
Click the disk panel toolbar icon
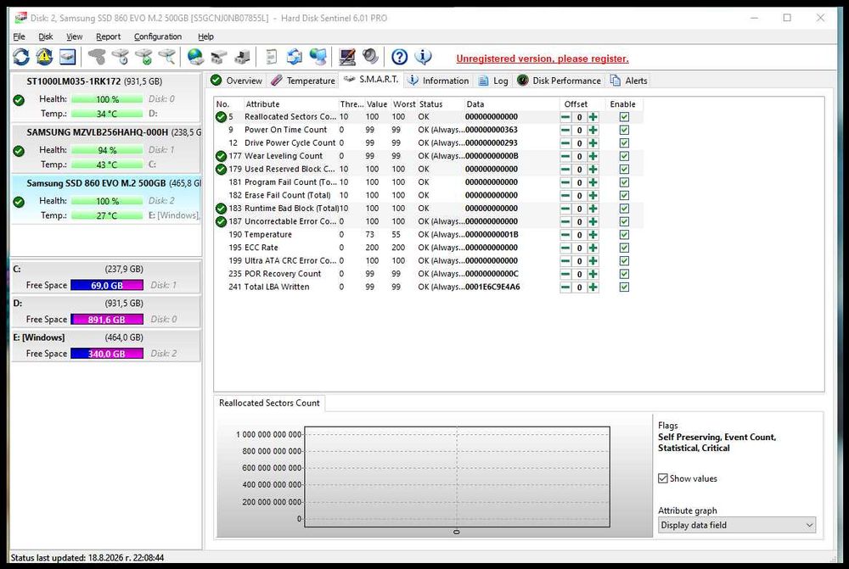tap(68, 57)
